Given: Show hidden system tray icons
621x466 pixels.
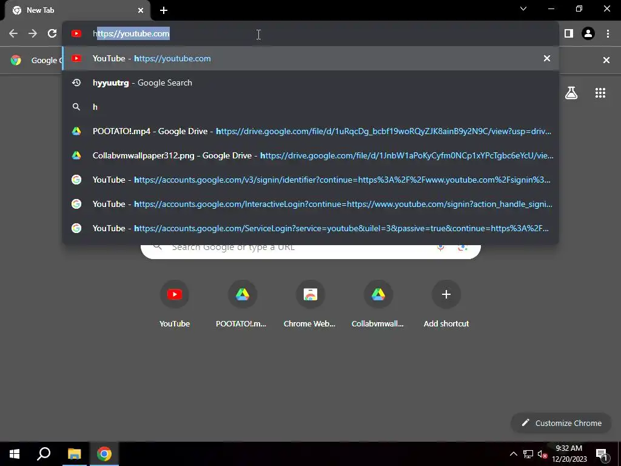Looking at the screenshot, I should [x=513, y=454].
